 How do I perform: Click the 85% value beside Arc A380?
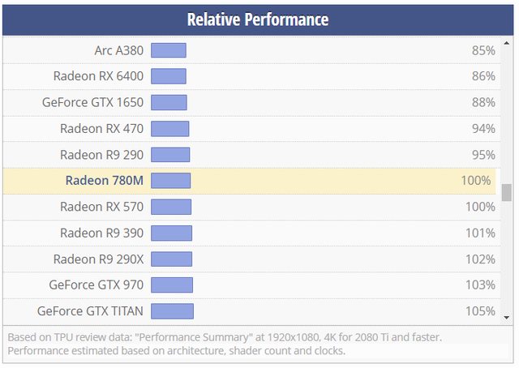coord(483,50)
